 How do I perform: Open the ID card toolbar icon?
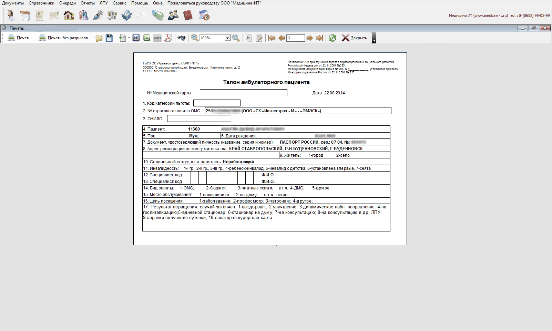[x=54, y=15]
